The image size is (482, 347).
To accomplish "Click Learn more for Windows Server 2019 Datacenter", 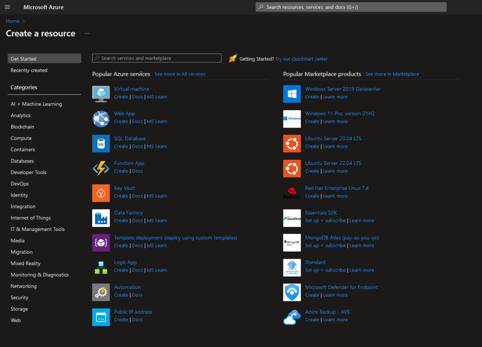I will coord(335,97).
